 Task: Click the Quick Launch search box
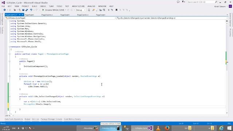point(202,2)
